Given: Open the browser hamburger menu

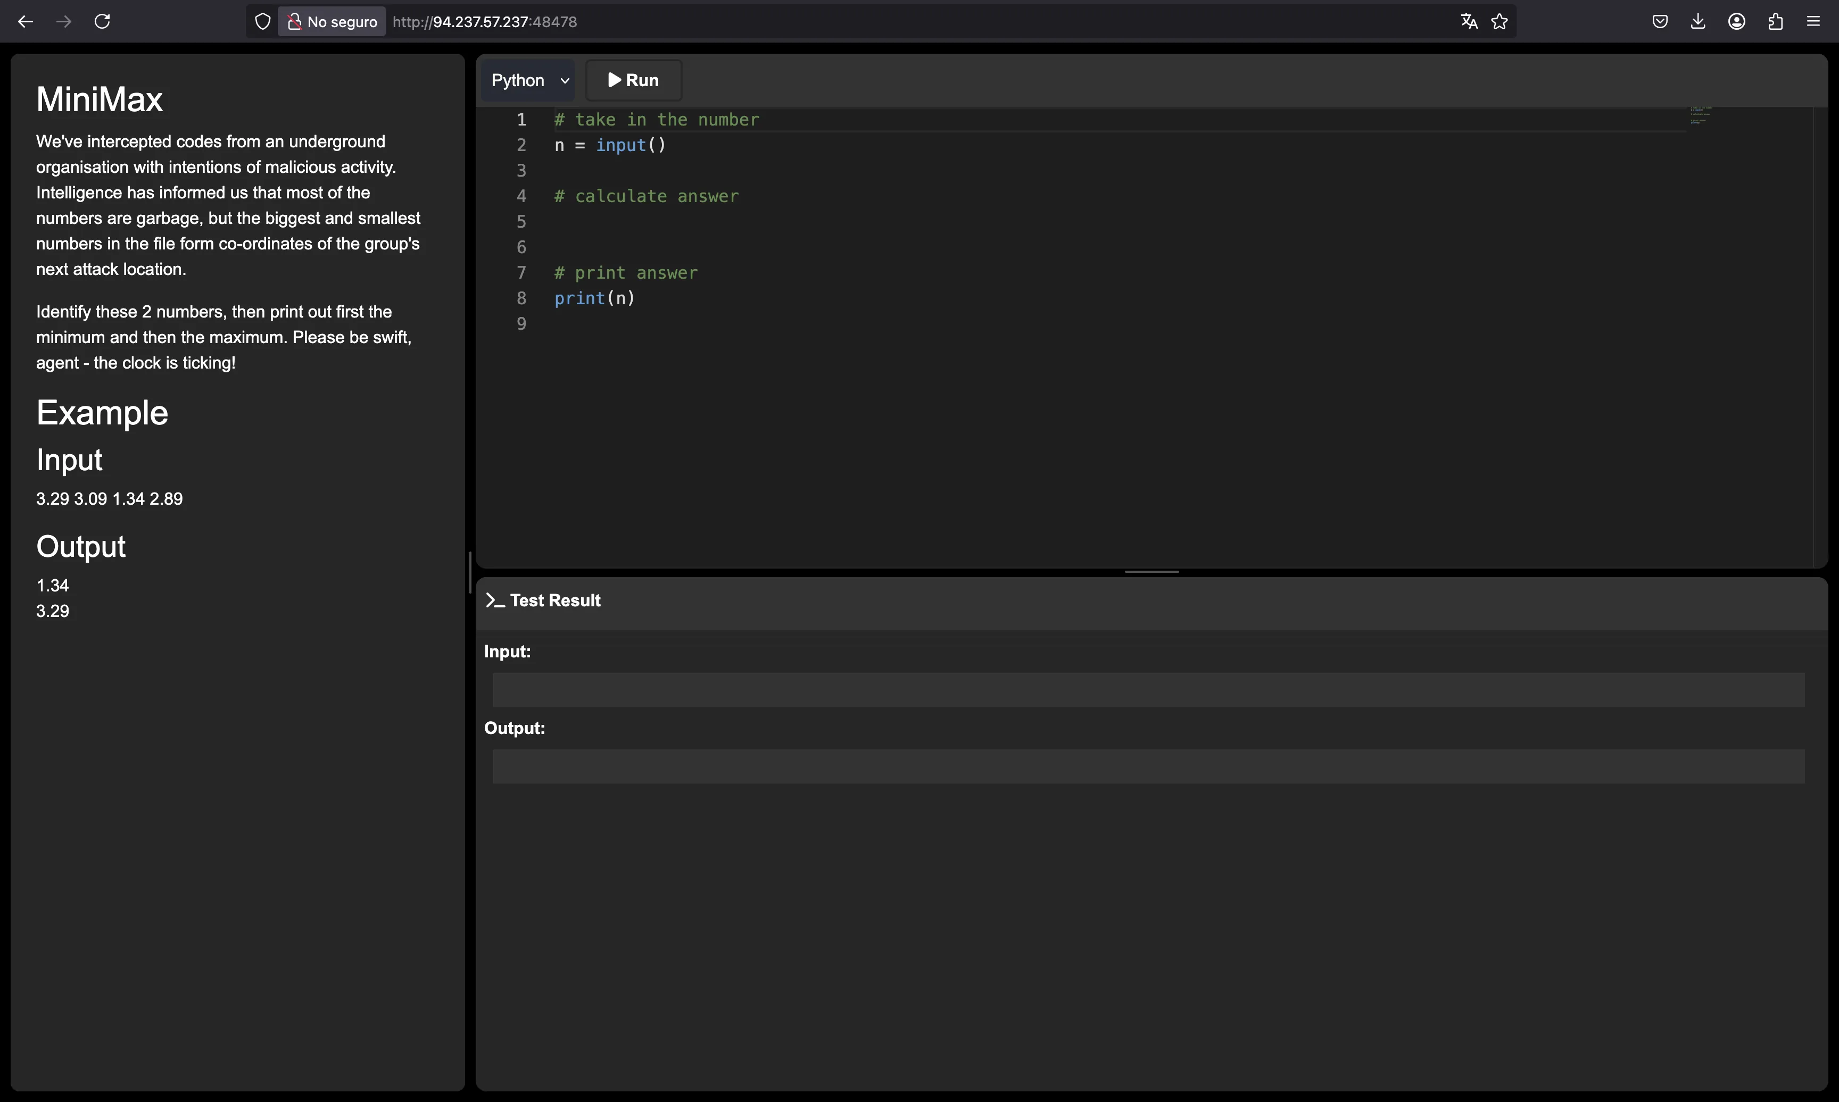Looking at the screenshot, I should (x=1813, y=21).
